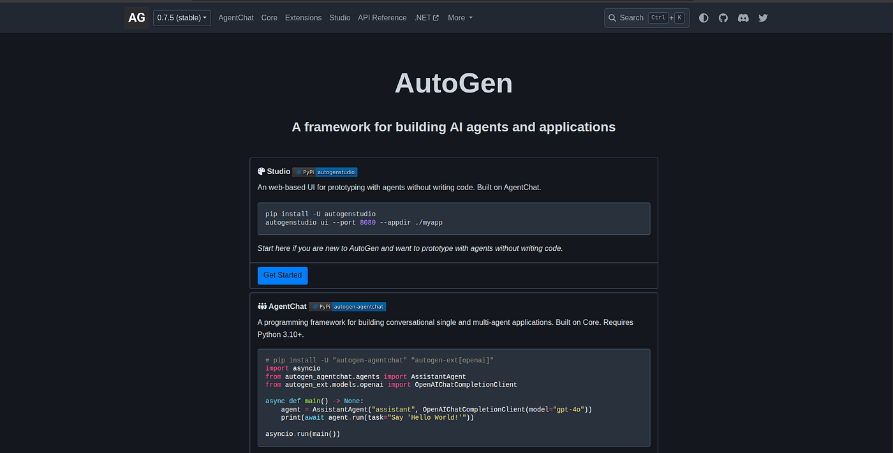Image resolution: width=893 pixels, height=453 pixels.
Task: Open the Discord icon link
Action: coord(743,18)
